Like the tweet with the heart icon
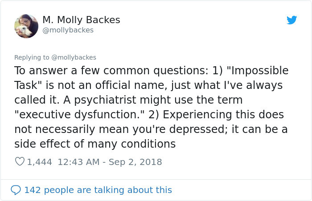The image size is (312, 201). tap(20, 161)
